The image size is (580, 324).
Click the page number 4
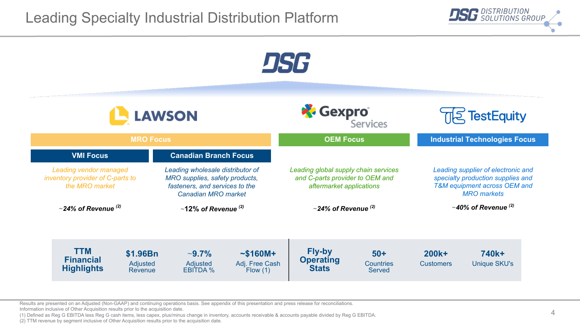tap(553, 312)
